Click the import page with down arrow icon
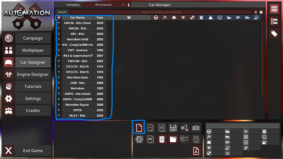This screenshot has width=283, height=159. click(x=196, y=151)
